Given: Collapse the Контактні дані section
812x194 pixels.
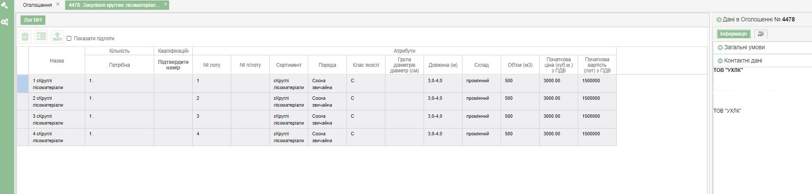Looking at the screenshot, I should [720, 61].
